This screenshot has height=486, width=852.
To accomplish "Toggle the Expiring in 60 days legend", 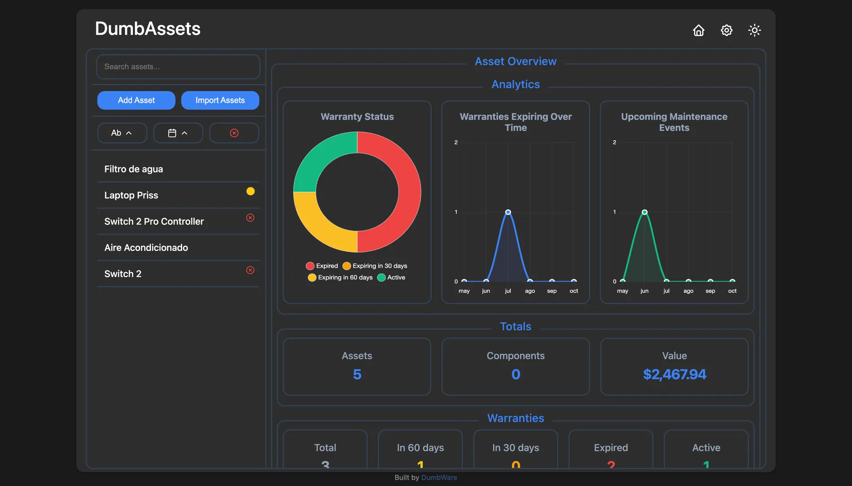I will click(x=340, y=278).
